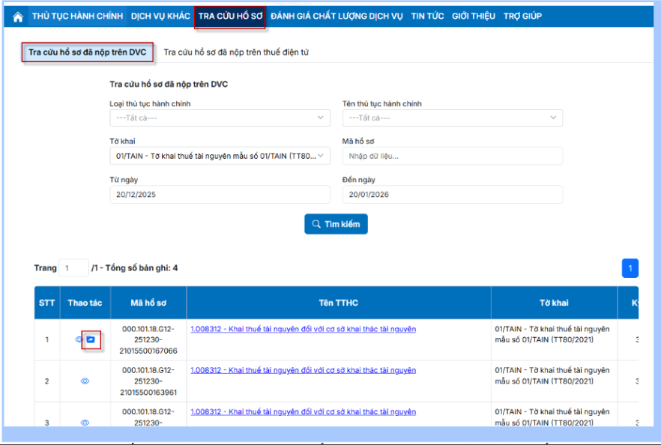Open the THỦ TỤC HÀNH CHÍNH menu
Screen dimensions: 661x445
pyautogui.click(x=78, y=16)
